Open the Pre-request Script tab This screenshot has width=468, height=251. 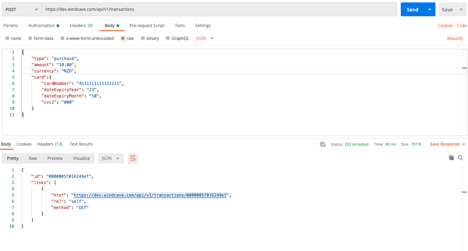click(147, 26)
